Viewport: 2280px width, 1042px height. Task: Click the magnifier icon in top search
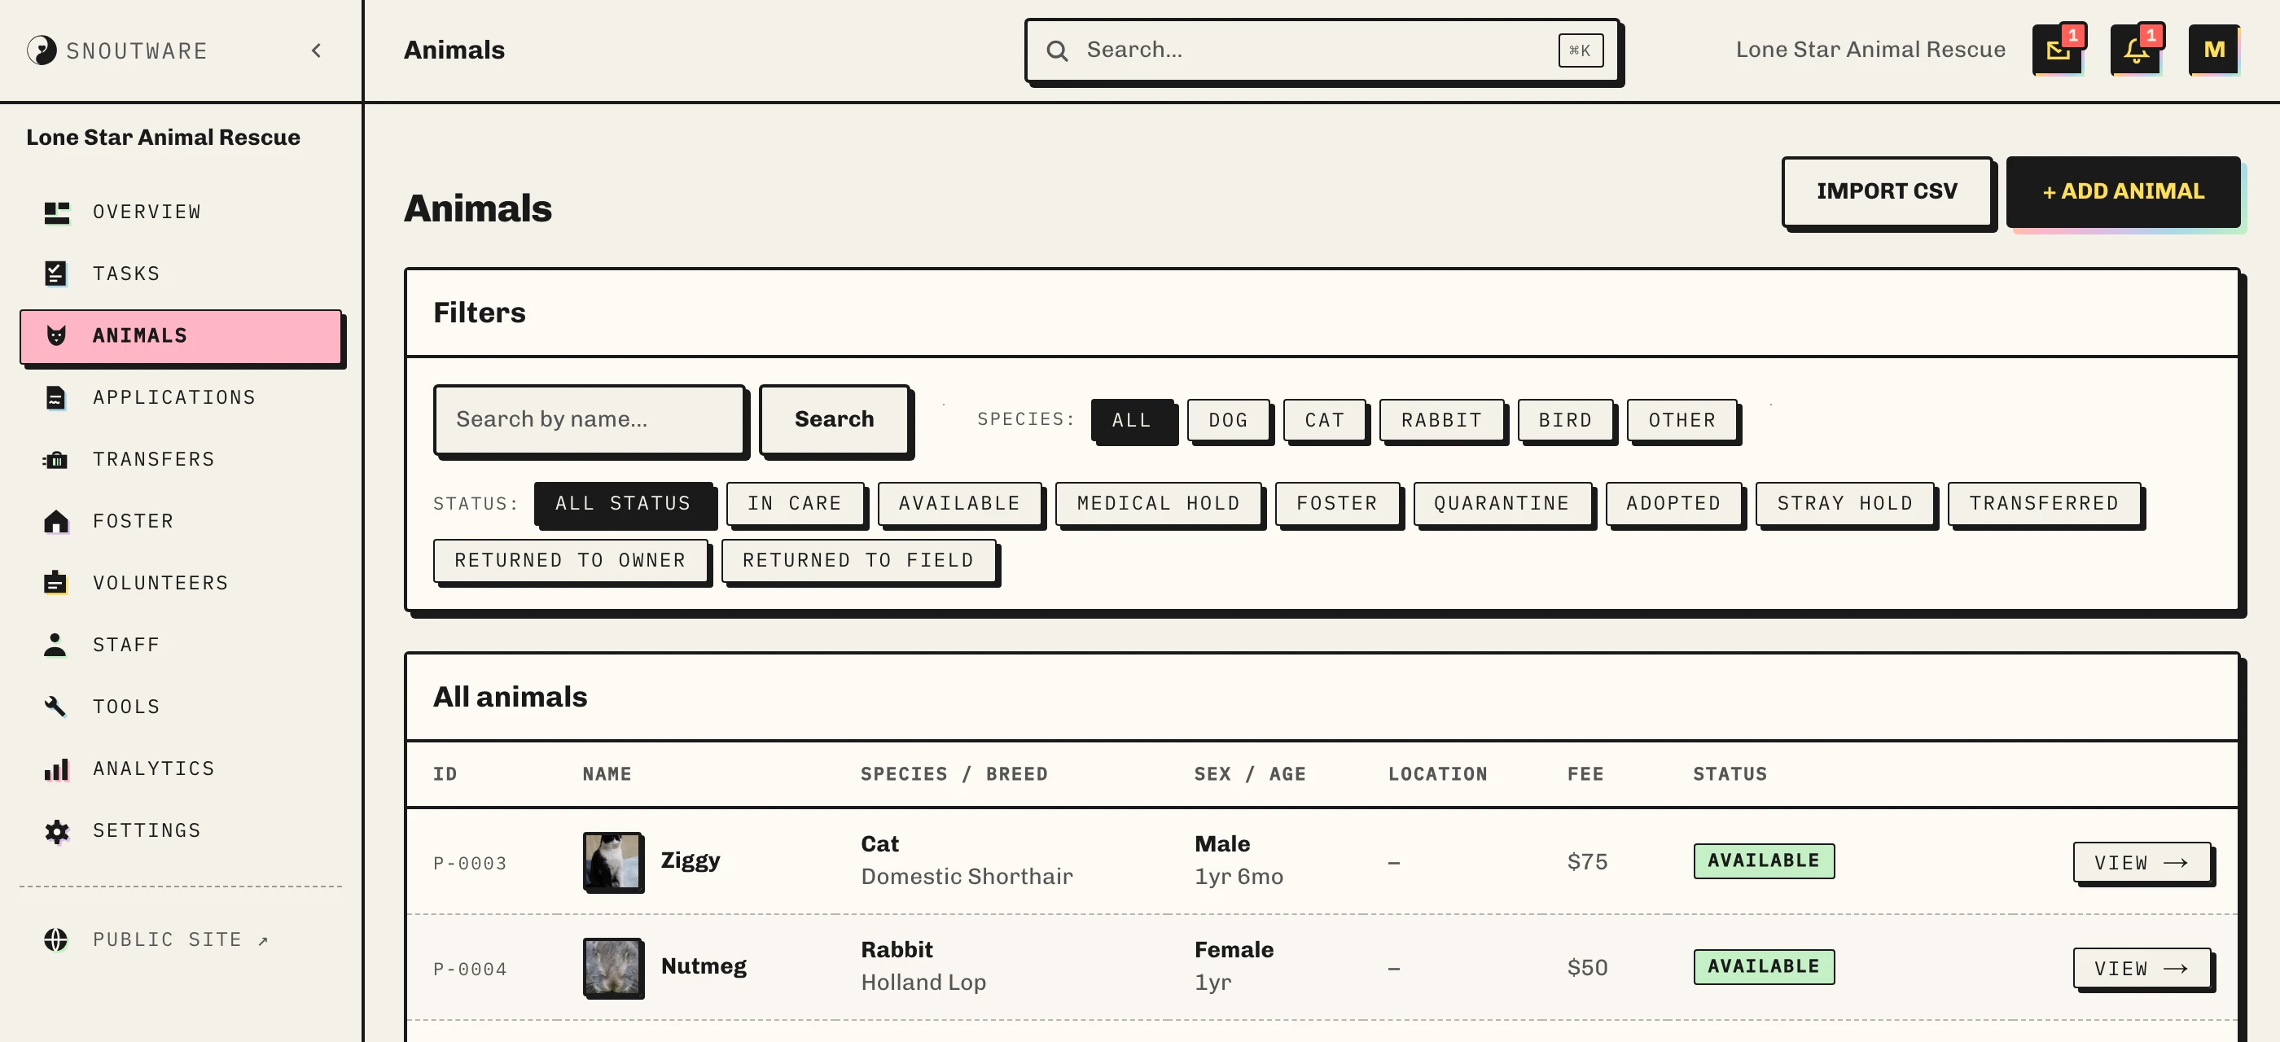(1057, 50)
